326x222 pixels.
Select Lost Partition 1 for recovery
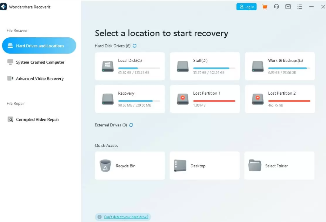205,99
